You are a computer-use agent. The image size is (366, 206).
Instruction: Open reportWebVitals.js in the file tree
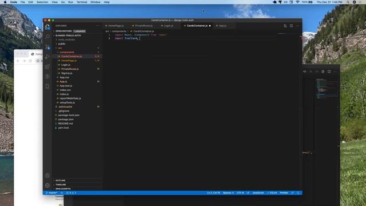(70, 98)
